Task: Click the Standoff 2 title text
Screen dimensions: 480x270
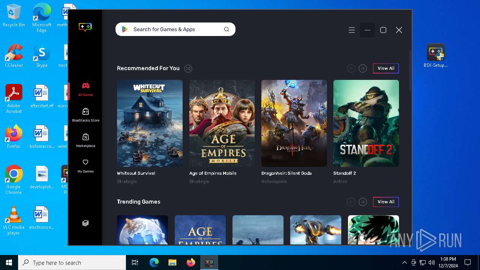Action: pyautogui.click(x=345, y=173)
